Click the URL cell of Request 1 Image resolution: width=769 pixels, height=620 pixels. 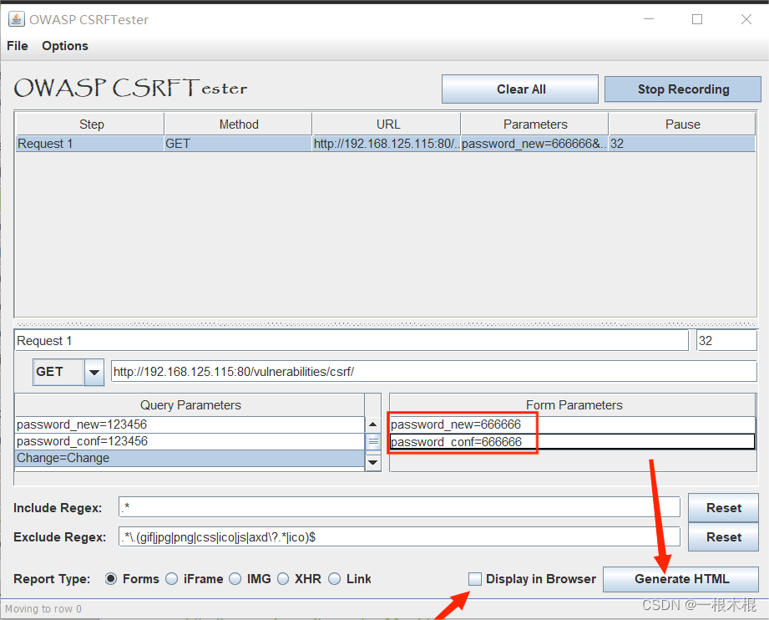tap(387, 144)
